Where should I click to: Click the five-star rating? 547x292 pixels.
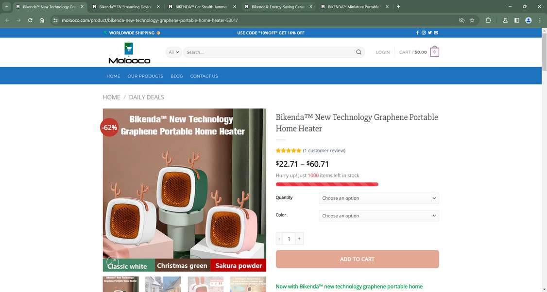[x=288, y=150]
